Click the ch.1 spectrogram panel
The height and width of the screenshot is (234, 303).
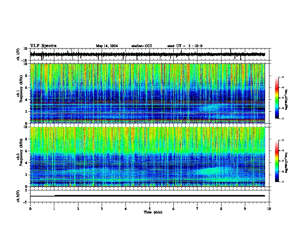tap(147, 93)
